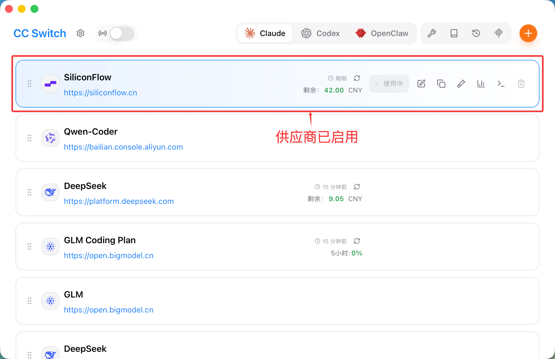Open the CC Switch settings gear
This screenshot has height=359, width=555.
(x=80, y=33)
